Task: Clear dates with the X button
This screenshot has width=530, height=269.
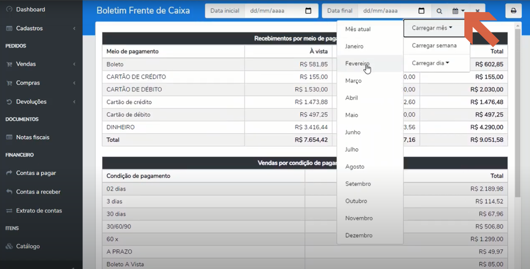Action: pos(478,11)
